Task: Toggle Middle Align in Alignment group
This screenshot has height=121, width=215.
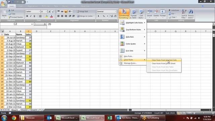Action: click(x=62, y=11)
